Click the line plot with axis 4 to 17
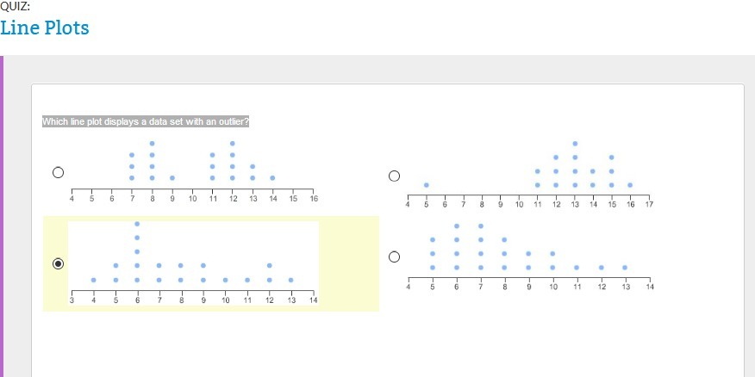This screenshot has width=755, height=377. pos(528,175)
